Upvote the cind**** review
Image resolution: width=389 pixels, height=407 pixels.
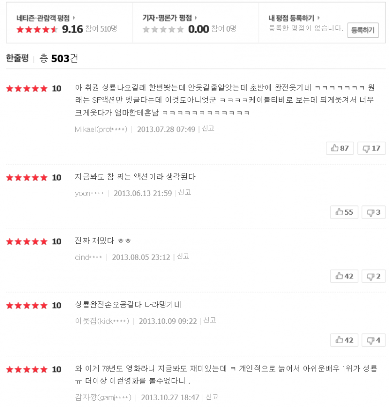(344, 276)
